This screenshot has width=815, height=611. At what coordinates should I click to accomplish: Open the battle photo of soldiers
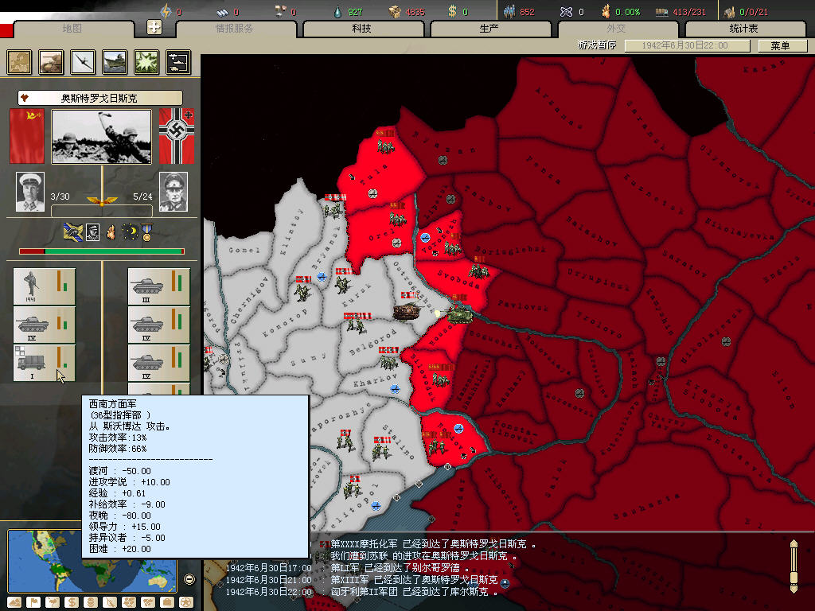pyautogui.click(x=101, y=137)
